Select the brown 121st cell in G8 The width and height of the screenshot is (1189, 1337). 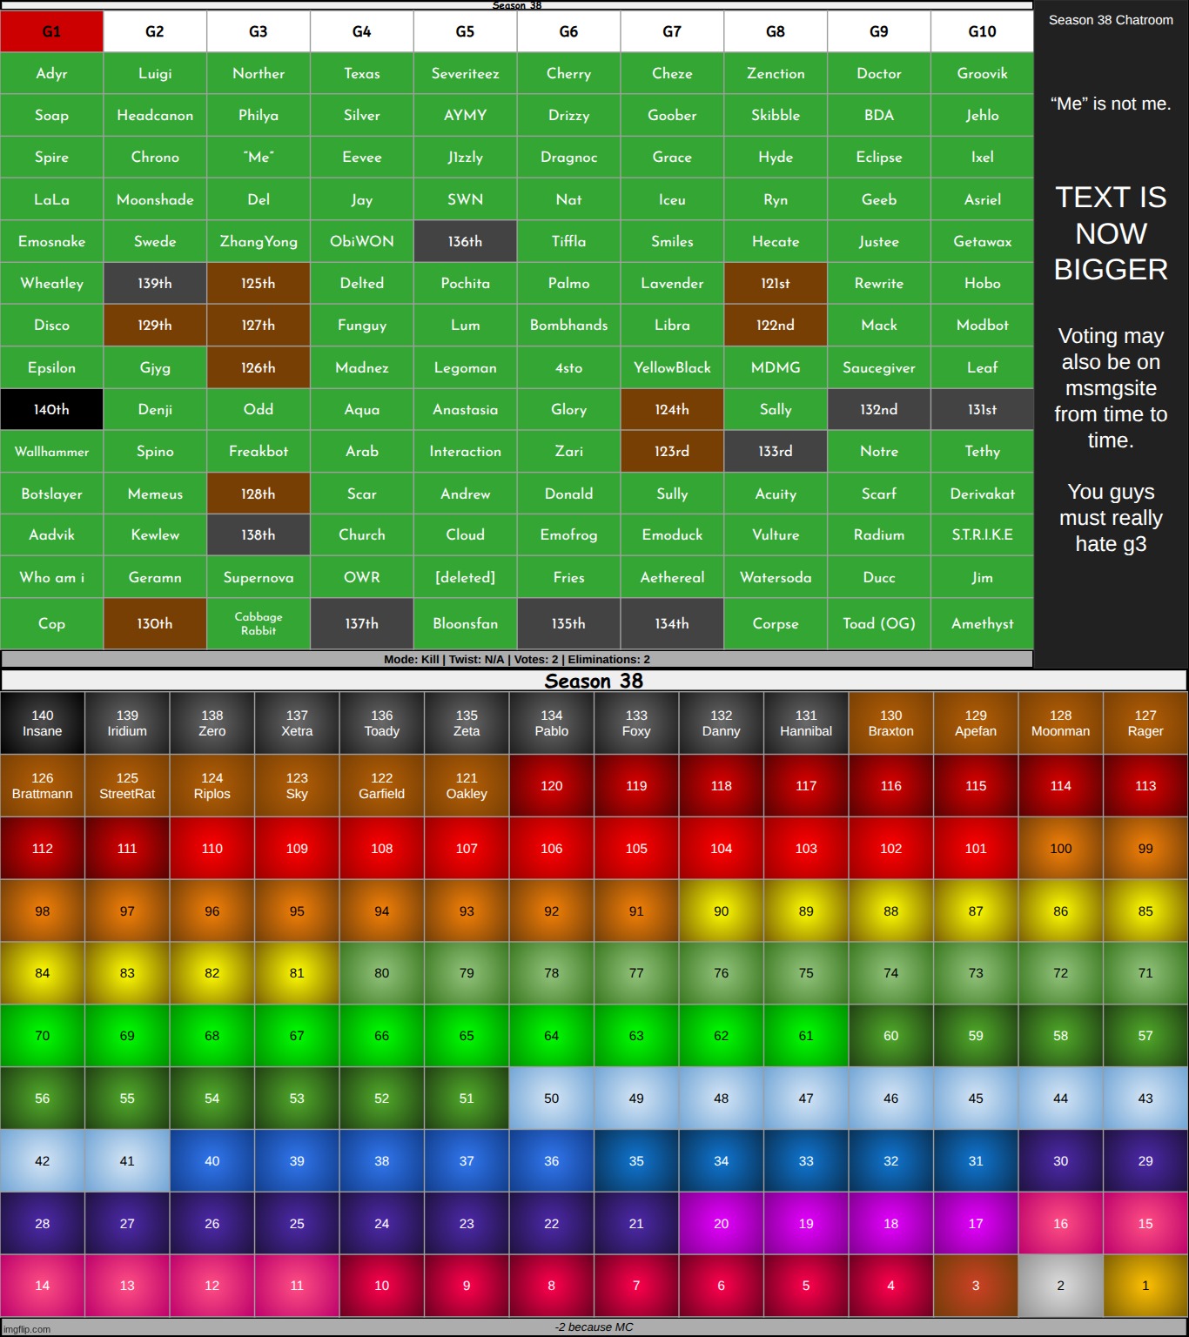pyautogui.click(x=775, y=283)
